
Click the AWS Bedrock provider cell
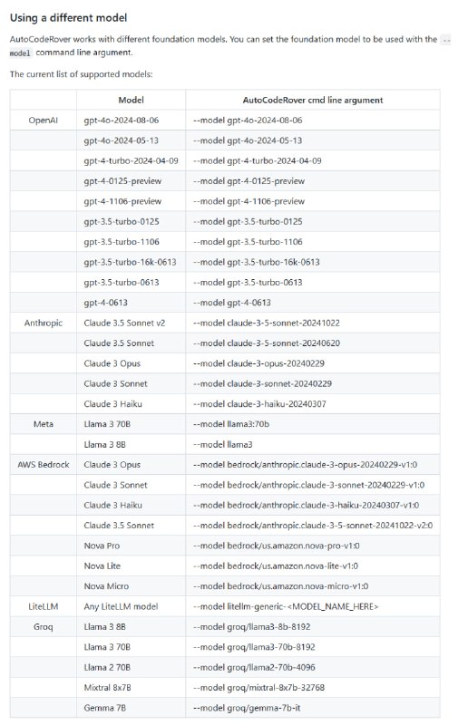(43, 465)
